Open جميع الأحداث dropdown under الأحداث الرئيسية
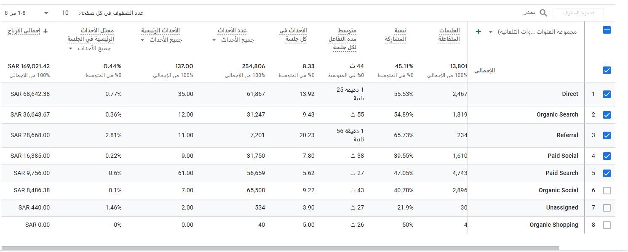628x252 pixels. tap(142, 40)
